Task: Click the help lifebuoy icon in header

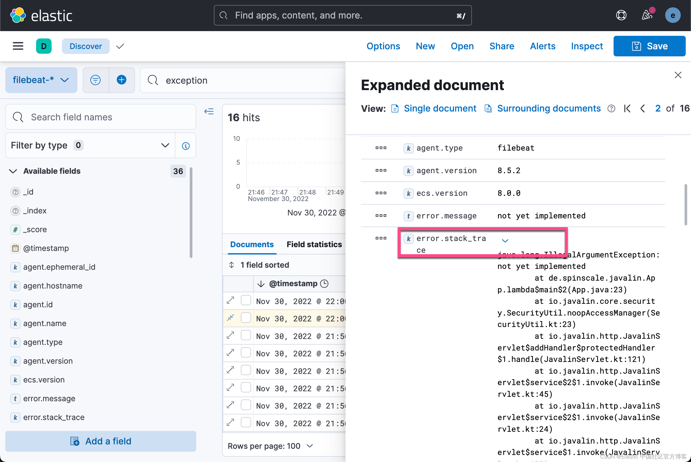Action: pos(621,15)
